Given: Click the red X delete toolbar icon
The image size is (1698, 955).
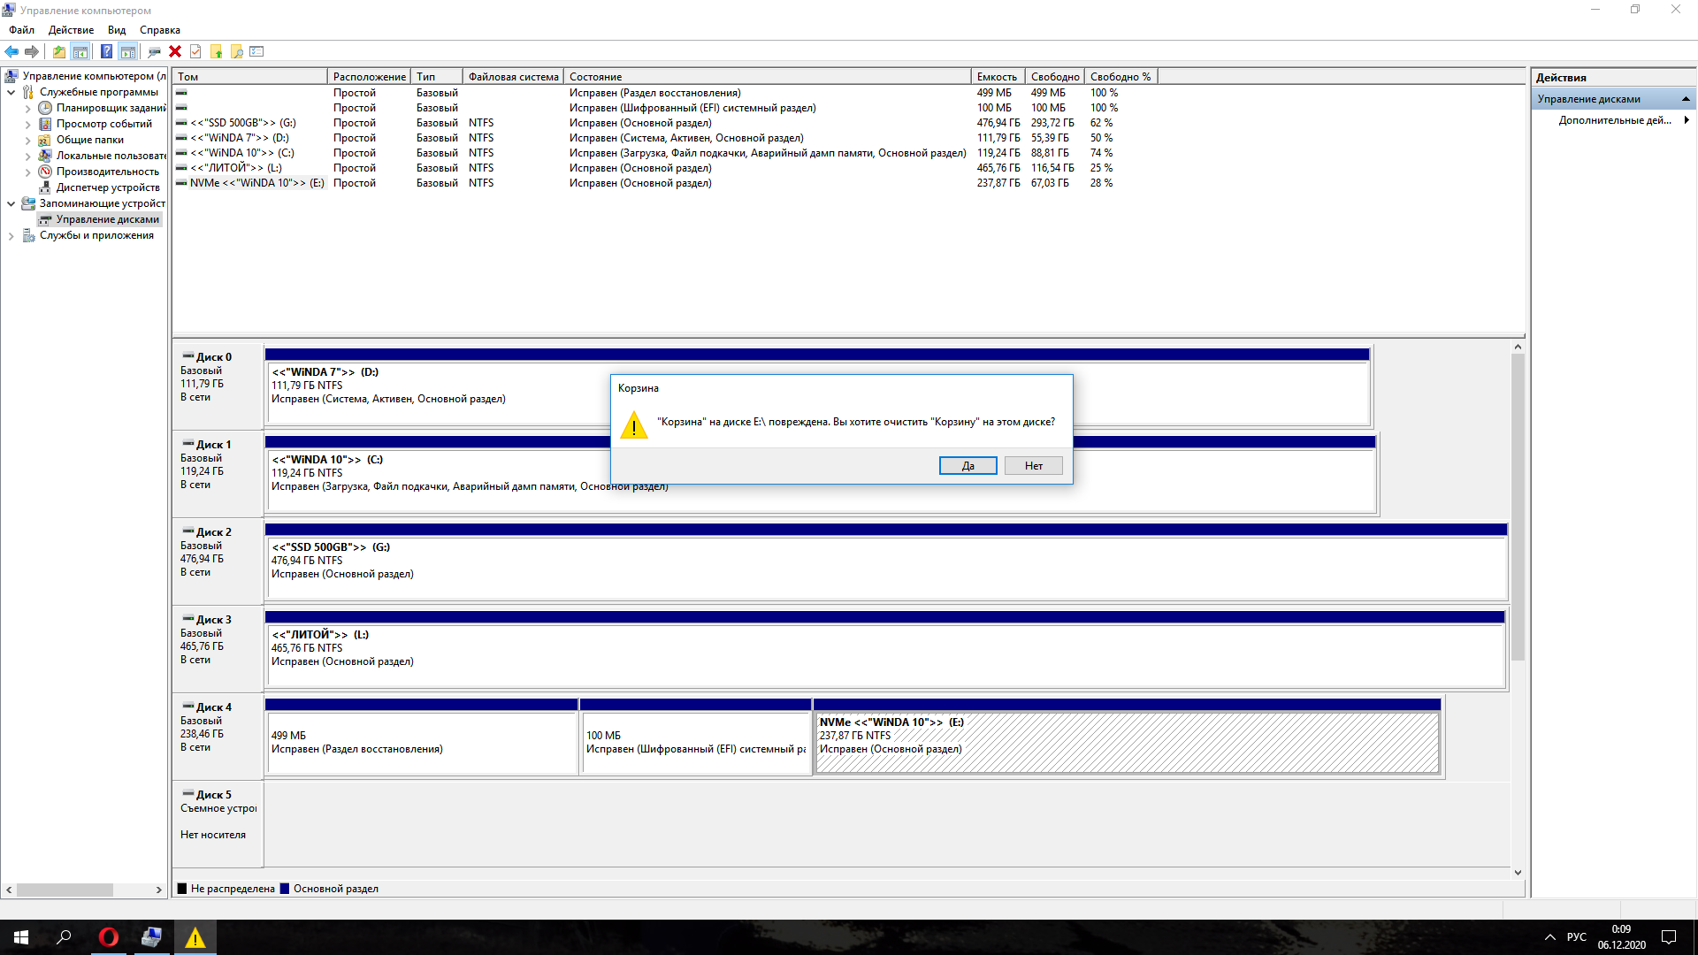Looking at the screenshot, I should click(x=175, y=51).
